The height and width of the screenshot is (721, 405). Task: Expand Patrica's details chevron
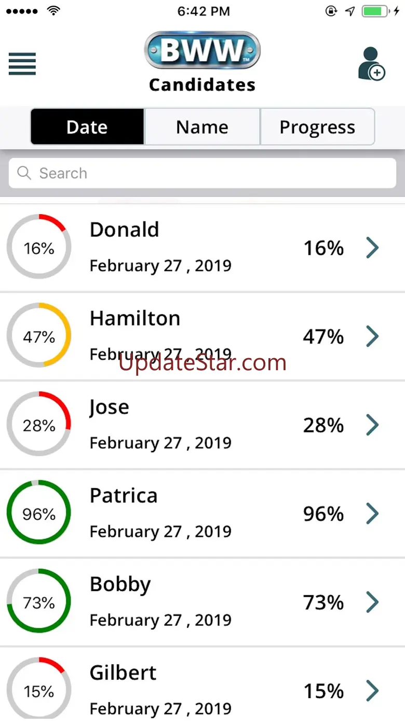coord(372,514)
